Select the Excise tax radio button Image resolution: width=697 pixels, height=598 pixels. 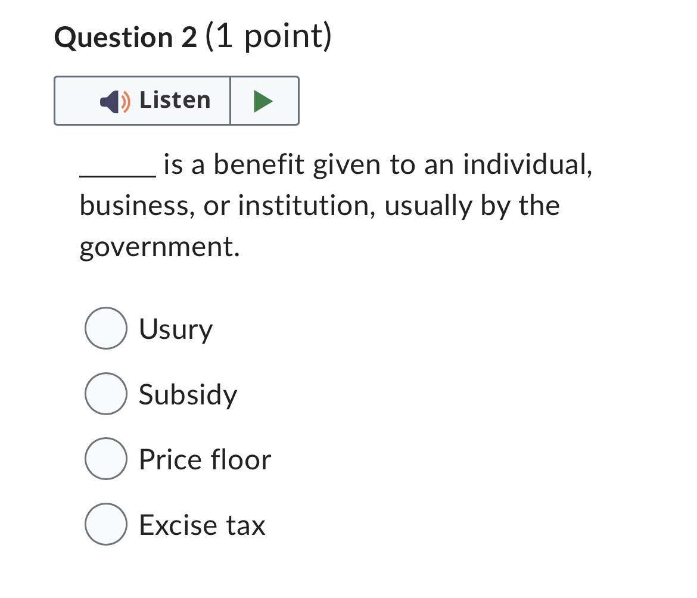click(105, 525)
